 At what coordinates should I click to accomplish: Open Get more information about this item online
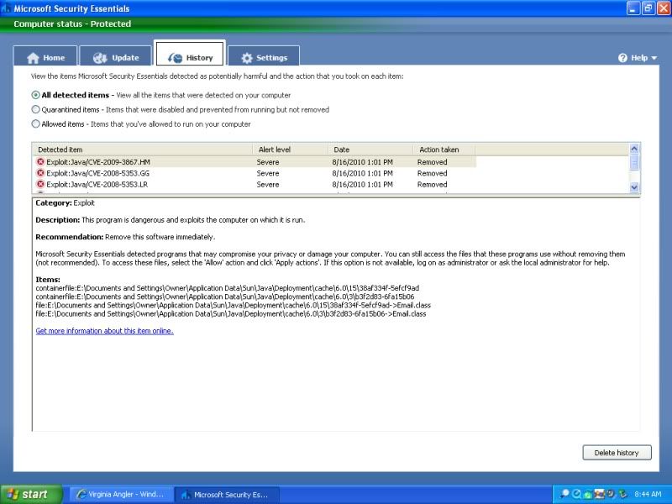coord(104,331)
